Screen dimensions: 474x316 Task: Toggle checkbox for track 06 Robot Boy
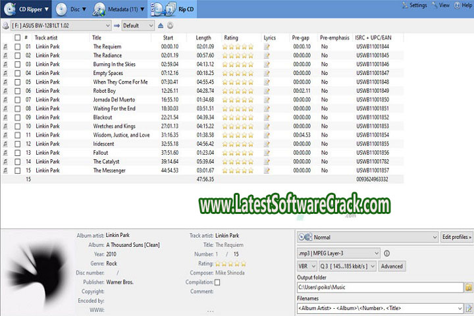[17, 91]
